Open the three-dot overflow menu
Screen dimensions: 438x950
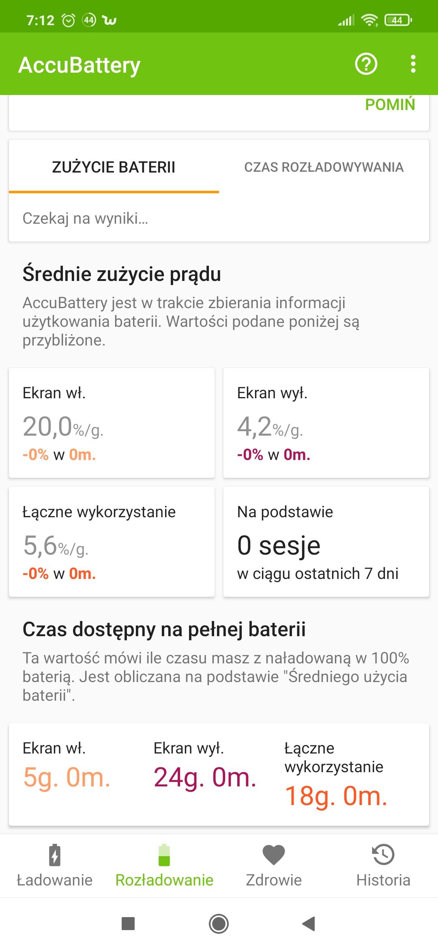coord(413,64)
